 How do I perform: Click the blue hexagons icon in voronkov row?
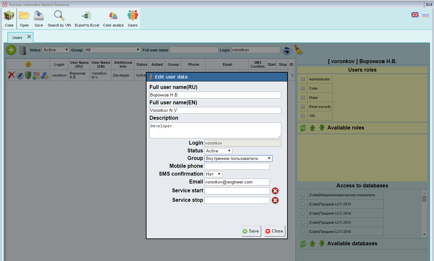click(x=45, y=75)
